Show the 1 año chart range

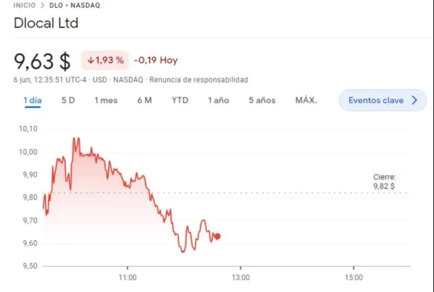point(218,100)
